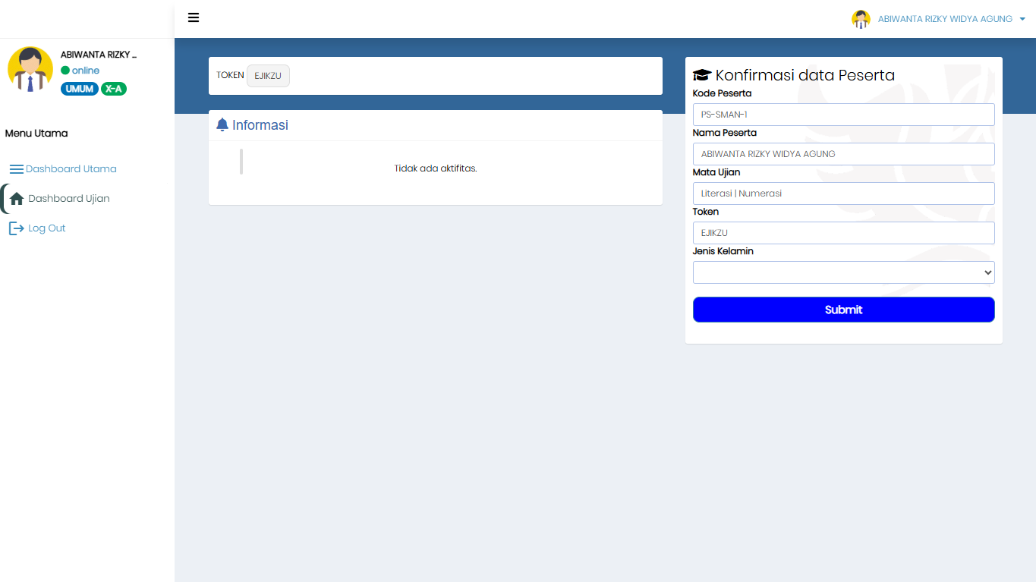Click the graduation cap icon
Screen dimensions: 1036x582
(x=702, y=75)
